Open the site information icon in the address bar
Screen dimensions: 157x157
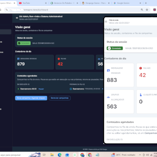click(x=7, y=10)
